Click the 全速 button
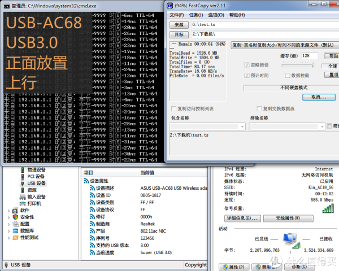This screenshot has width=339, height=271. pyautogui.click(x=331, y=66)
